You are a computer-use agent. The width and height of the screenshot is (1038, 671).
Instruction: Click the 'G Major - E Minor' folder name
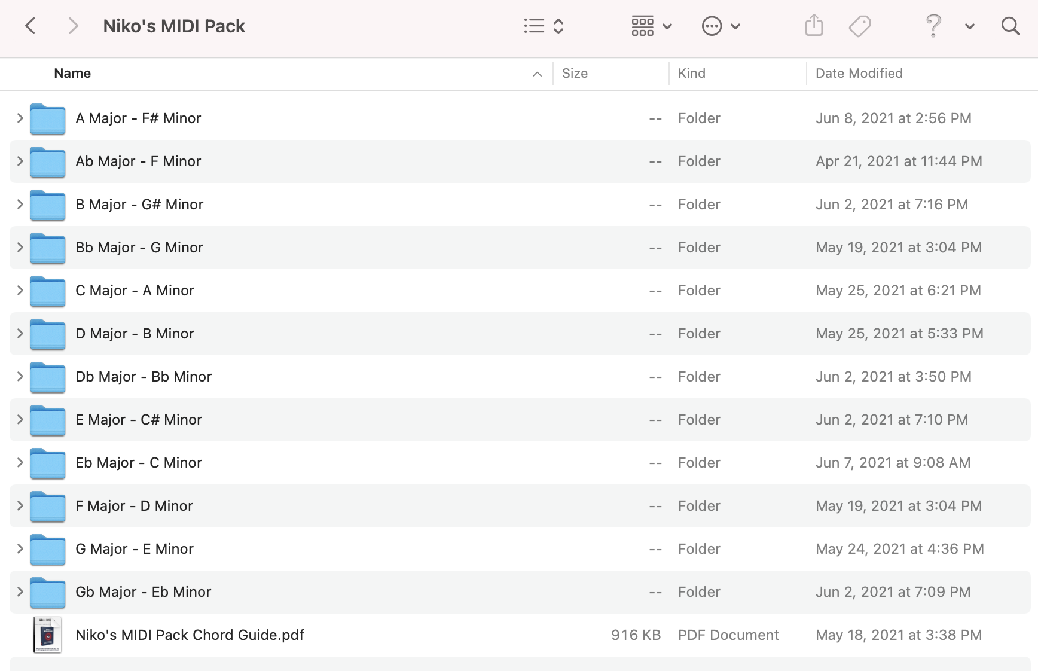135,549
